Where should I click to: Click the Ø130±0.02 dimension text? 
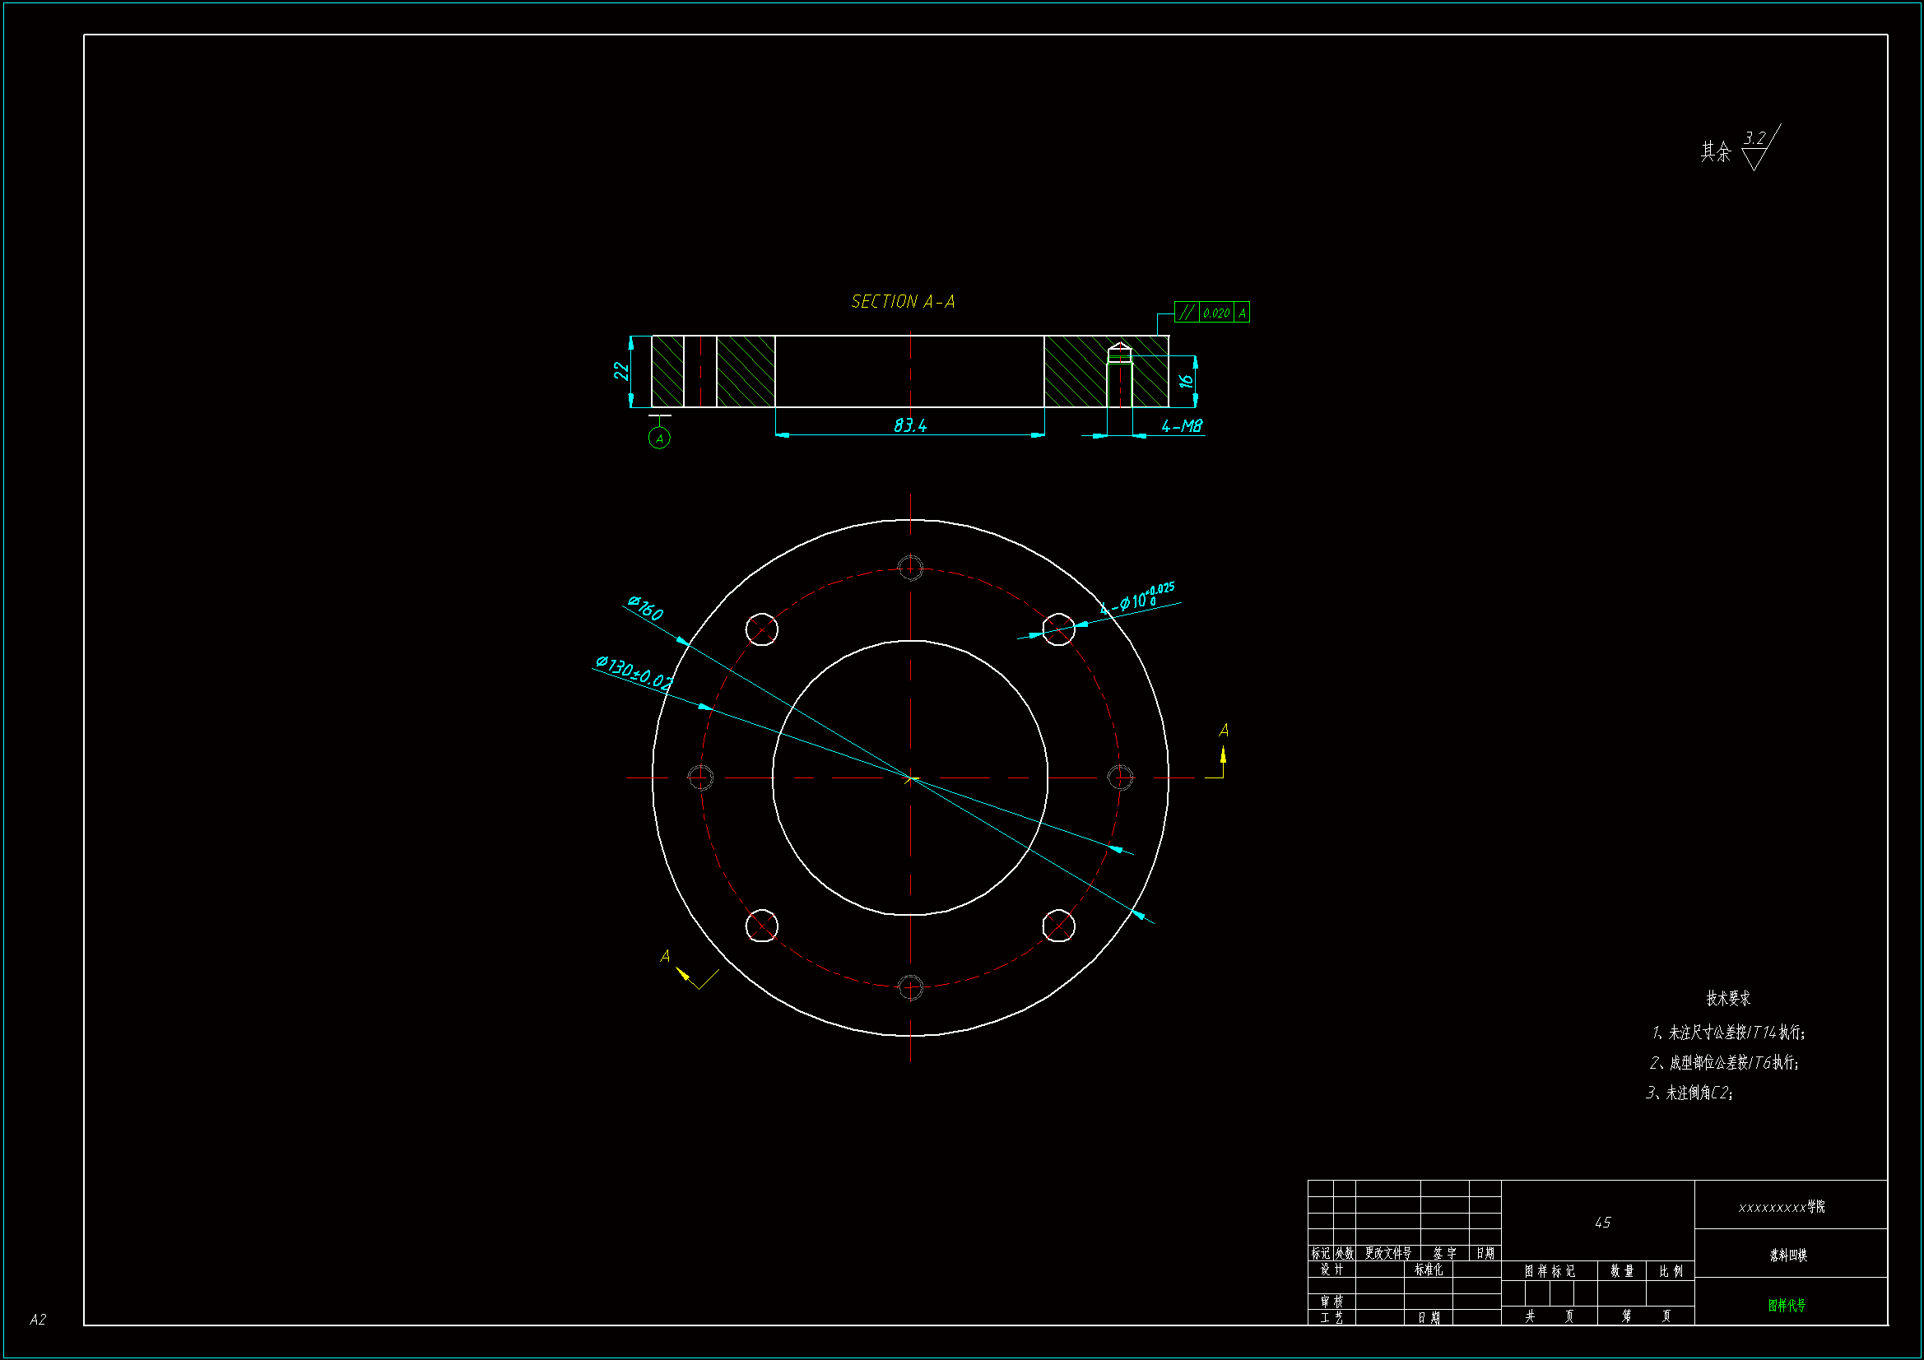click(634, 673)
